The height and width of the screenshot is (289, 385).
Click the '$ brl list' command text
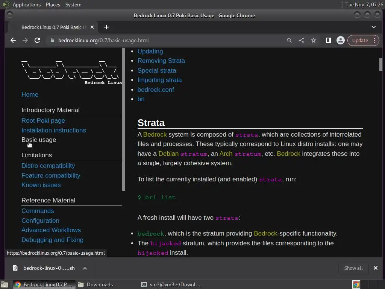pyautogui.click(x=156, y=197)
